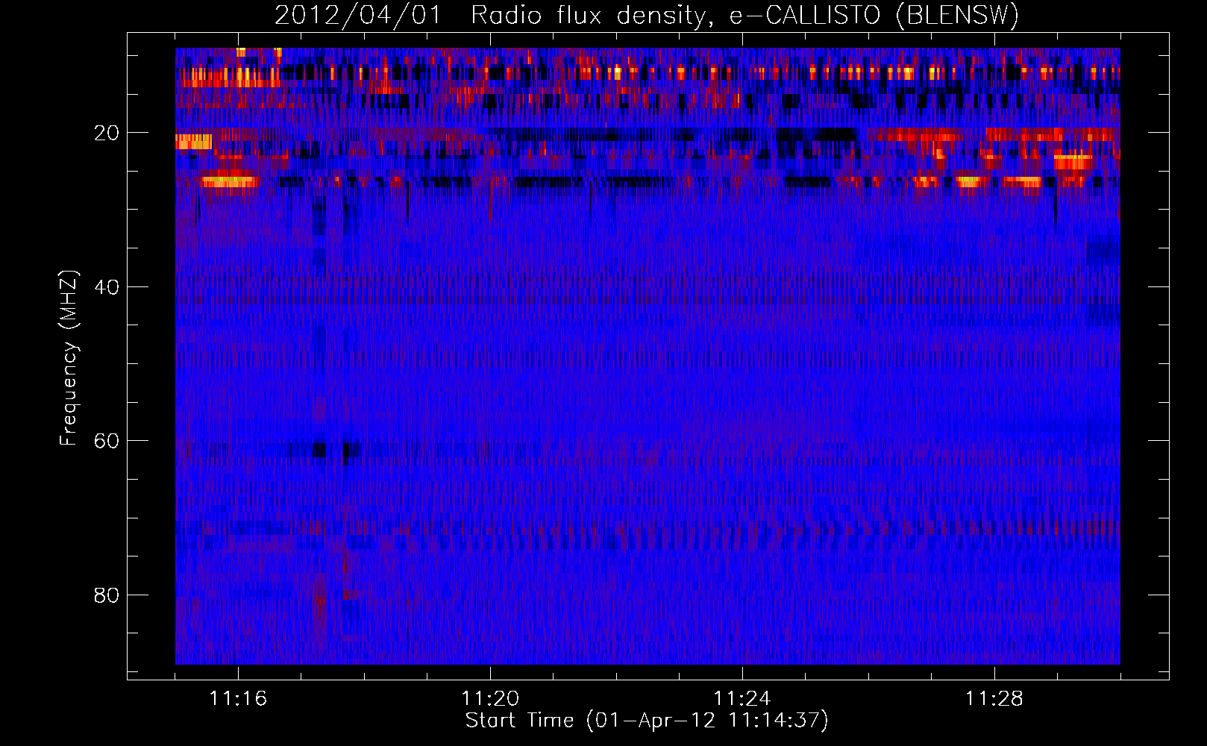Click the "Start Time (01-Apr-12 11:14:37)" label
The height and width of the screenshot is (746, 1207).
tap(647, 721)
